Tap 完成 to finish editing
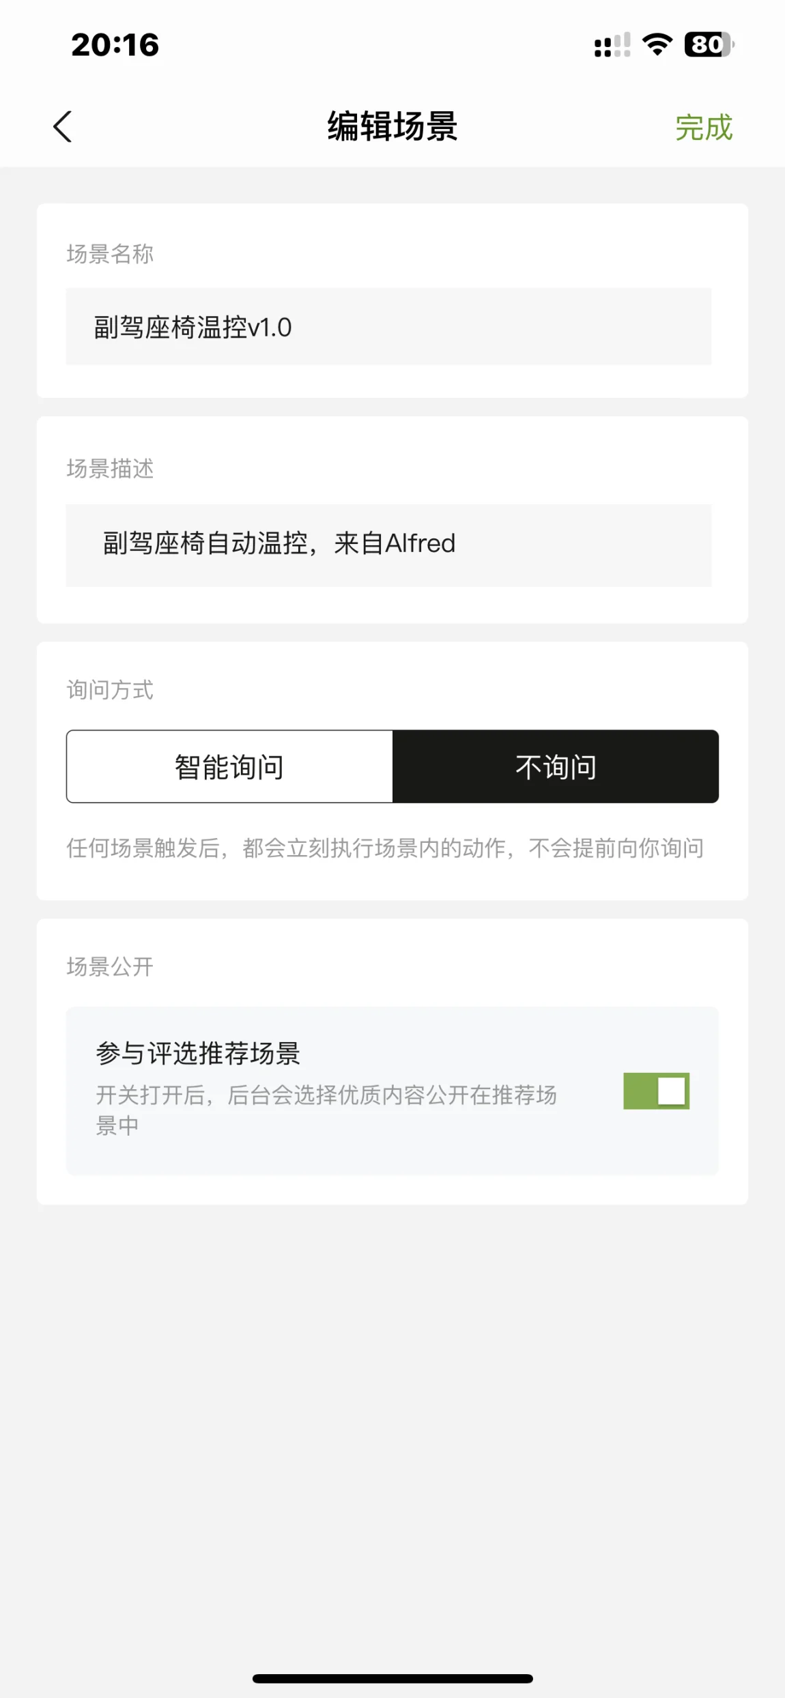 [x=703, y=128]
